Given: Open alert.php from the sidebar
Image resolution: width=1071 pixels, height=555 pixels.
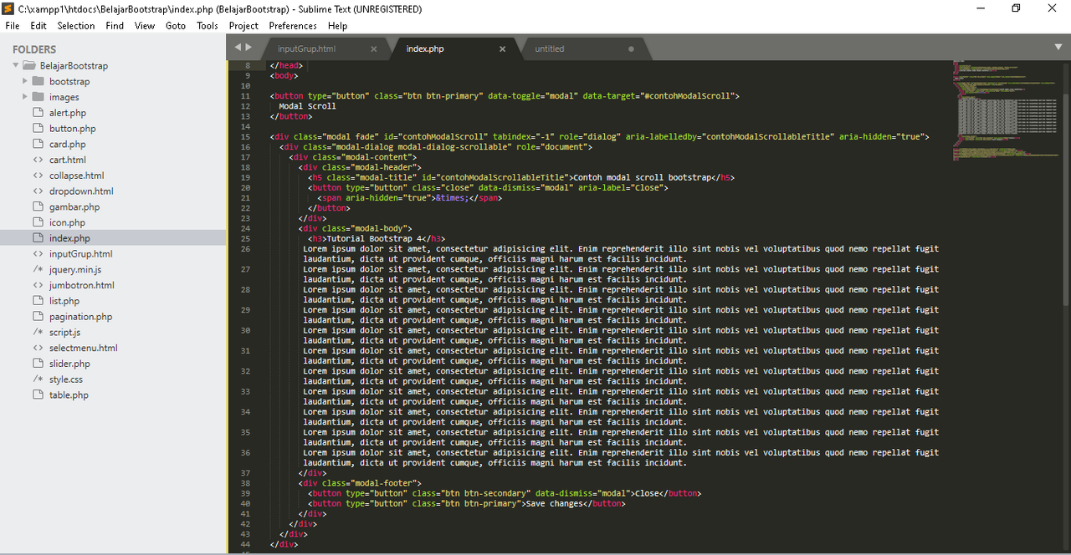Looking at the screenshot, I should click(x=68, y=113).
